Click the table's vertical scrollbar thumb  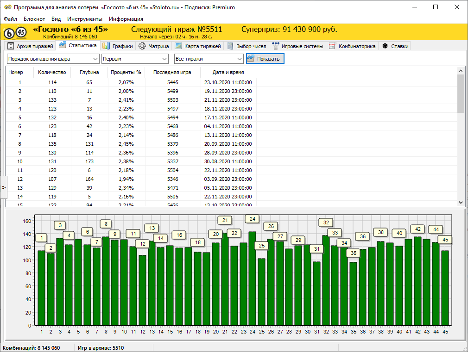(460, 93)
